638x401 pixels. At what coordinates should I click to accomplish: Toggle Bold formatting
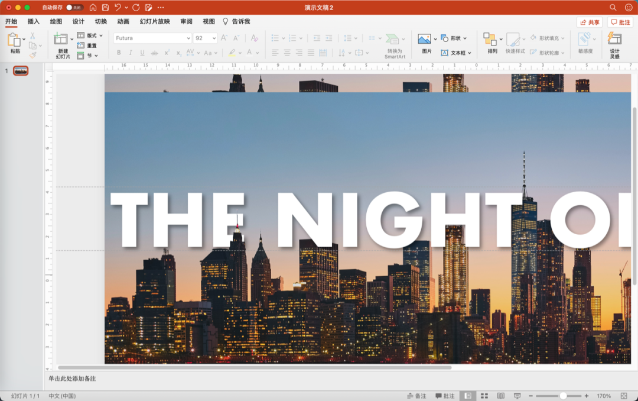119,53
